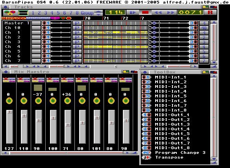Toggle the grey mute button beside Ch 10
This screenshot has width=230, height=168.
(36, 28)
